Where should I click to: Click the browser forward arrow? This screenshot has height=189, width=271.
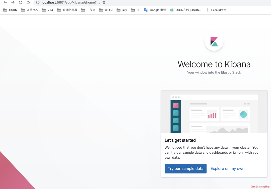tap(13, 3)
